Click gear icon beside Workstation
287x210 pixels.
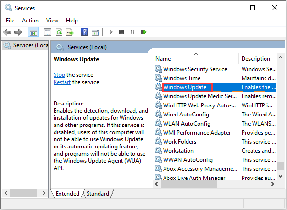tap(158, 150)
